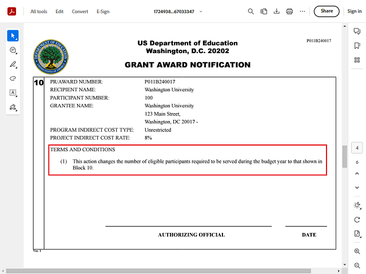Choose the add comment tool
Viewport: 366px width, 274px height.
[x=13, y=50]
